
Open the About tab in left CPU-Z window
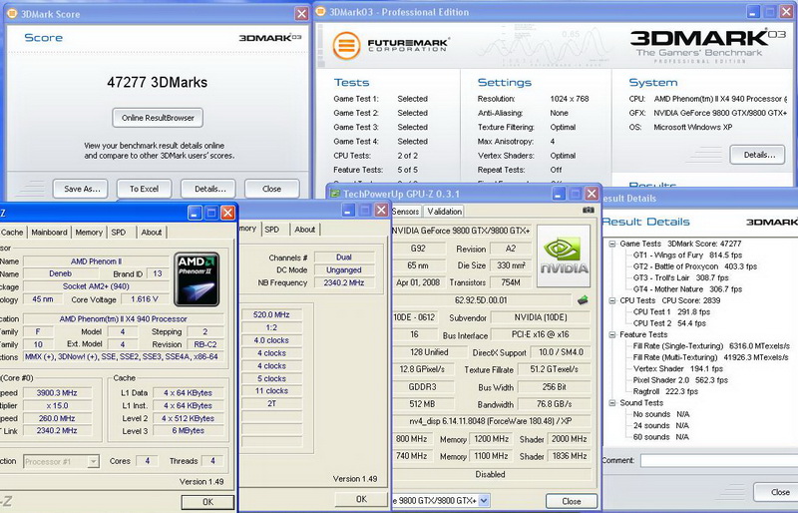(152, 232)
